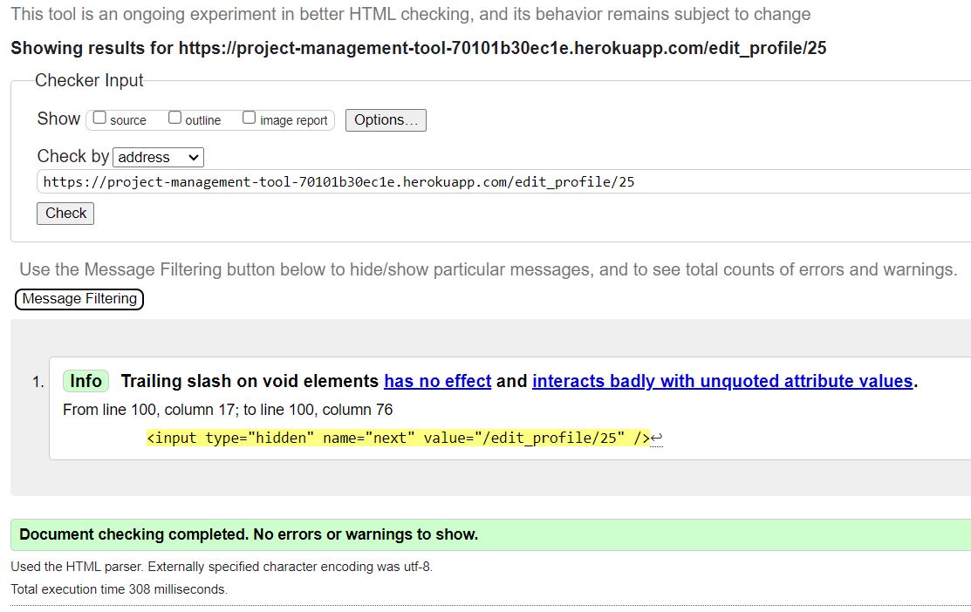Click the return-arrow symbol after the code
This screenshot has width=971, height=612.
point(656,437)
